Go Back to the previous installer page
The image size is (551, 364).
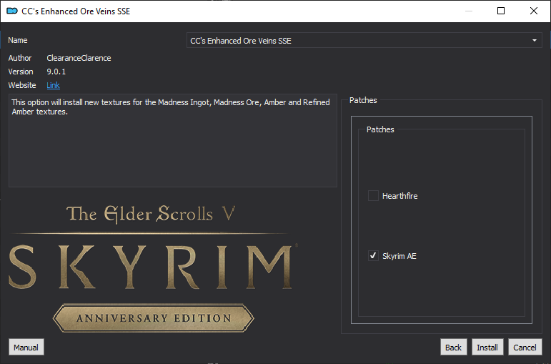453,348
